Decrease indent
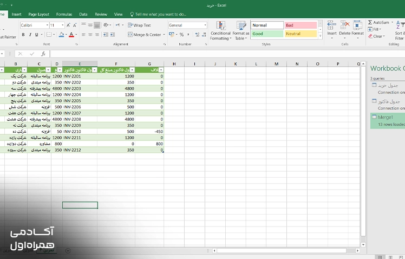This screenshot has height=259, width=405. click(106, 35)
